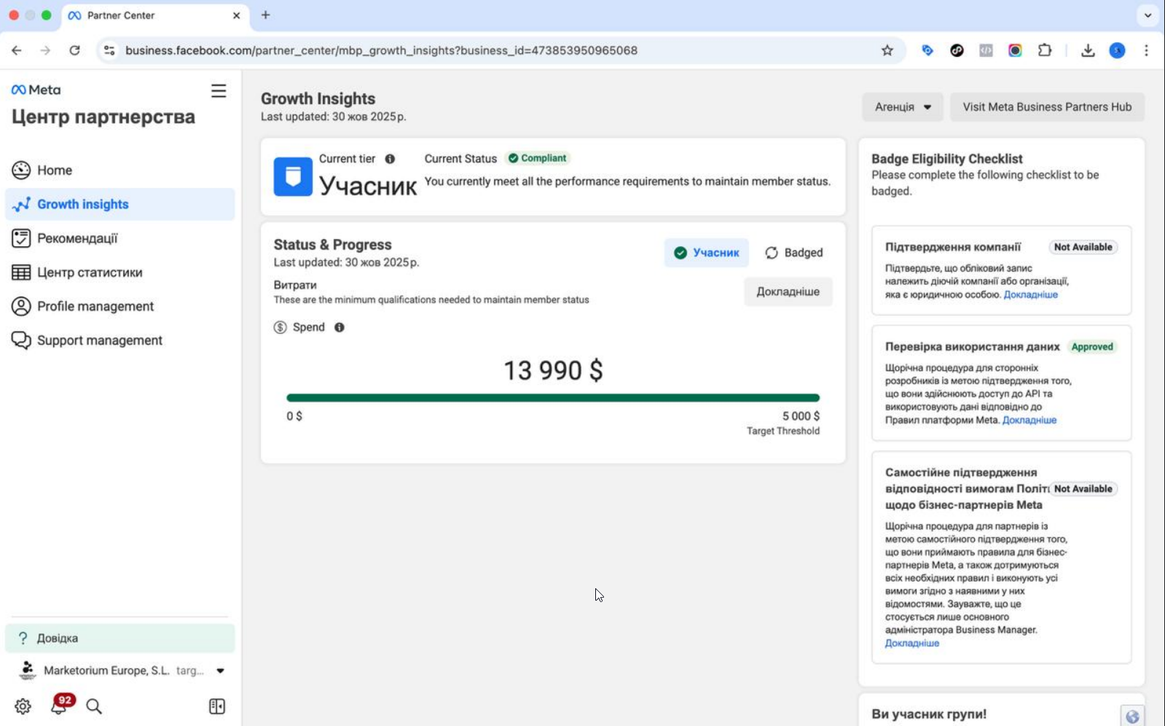Open the Chrome profile avatar

pos(1117,50)
